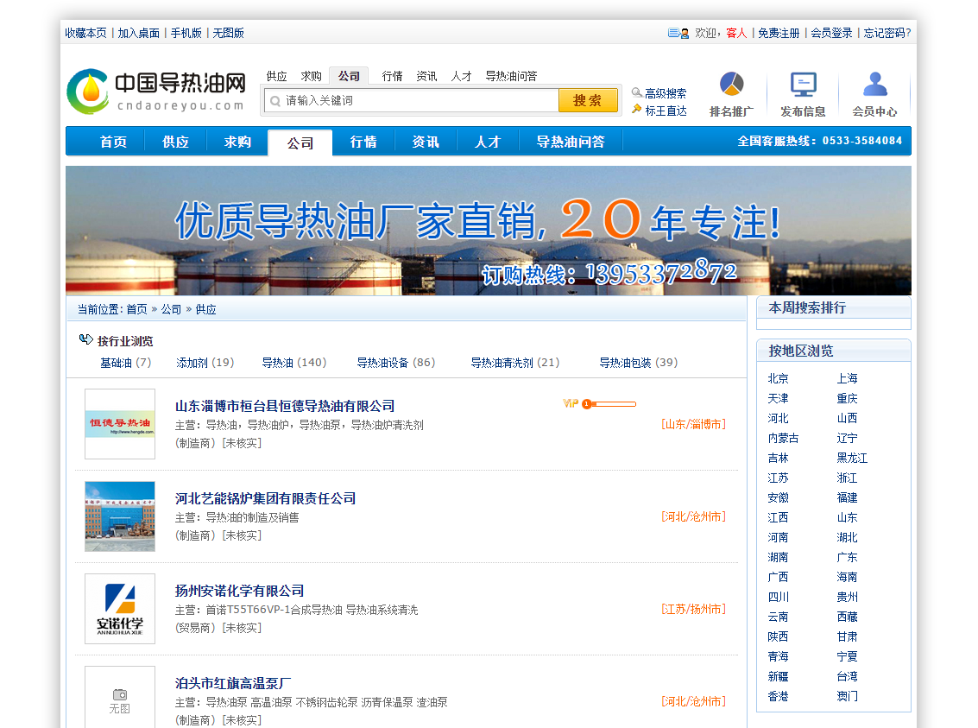Click the magnifier icon beside 高级搜索
This screenshot has height=728, width=978.
(637, 93)
